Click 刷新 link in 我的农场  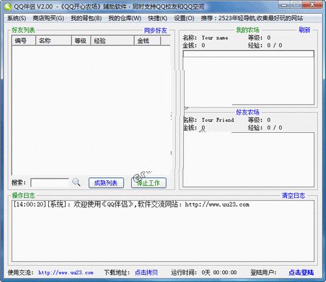coord(304,30)
